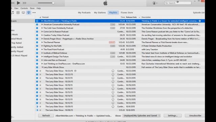Click info icon on AlbertMohler.com row

(x=200, y=21)
